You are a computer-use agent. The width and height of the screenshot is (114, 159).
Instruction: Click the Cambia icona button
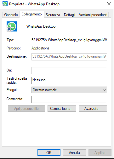62,109
